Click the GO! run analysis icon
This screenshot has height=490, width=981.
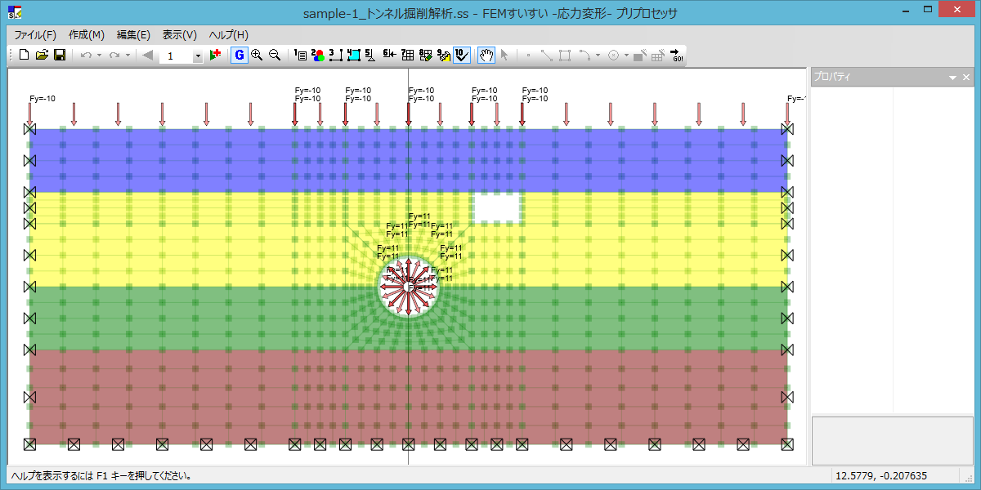coord(677,55)
